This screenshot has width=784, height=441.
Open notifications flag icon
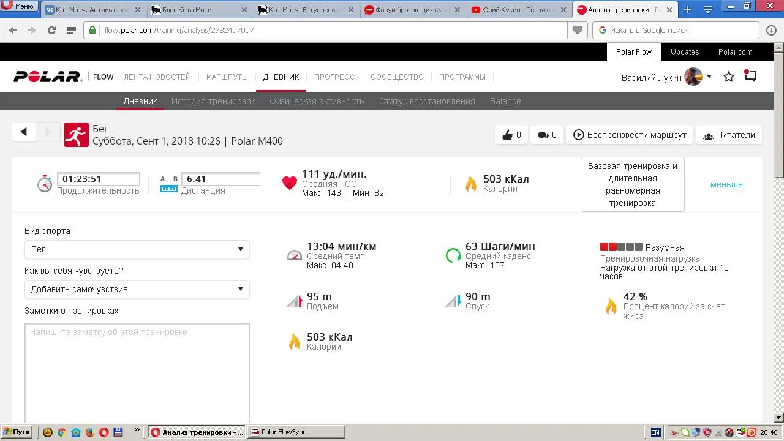(751, 76)
